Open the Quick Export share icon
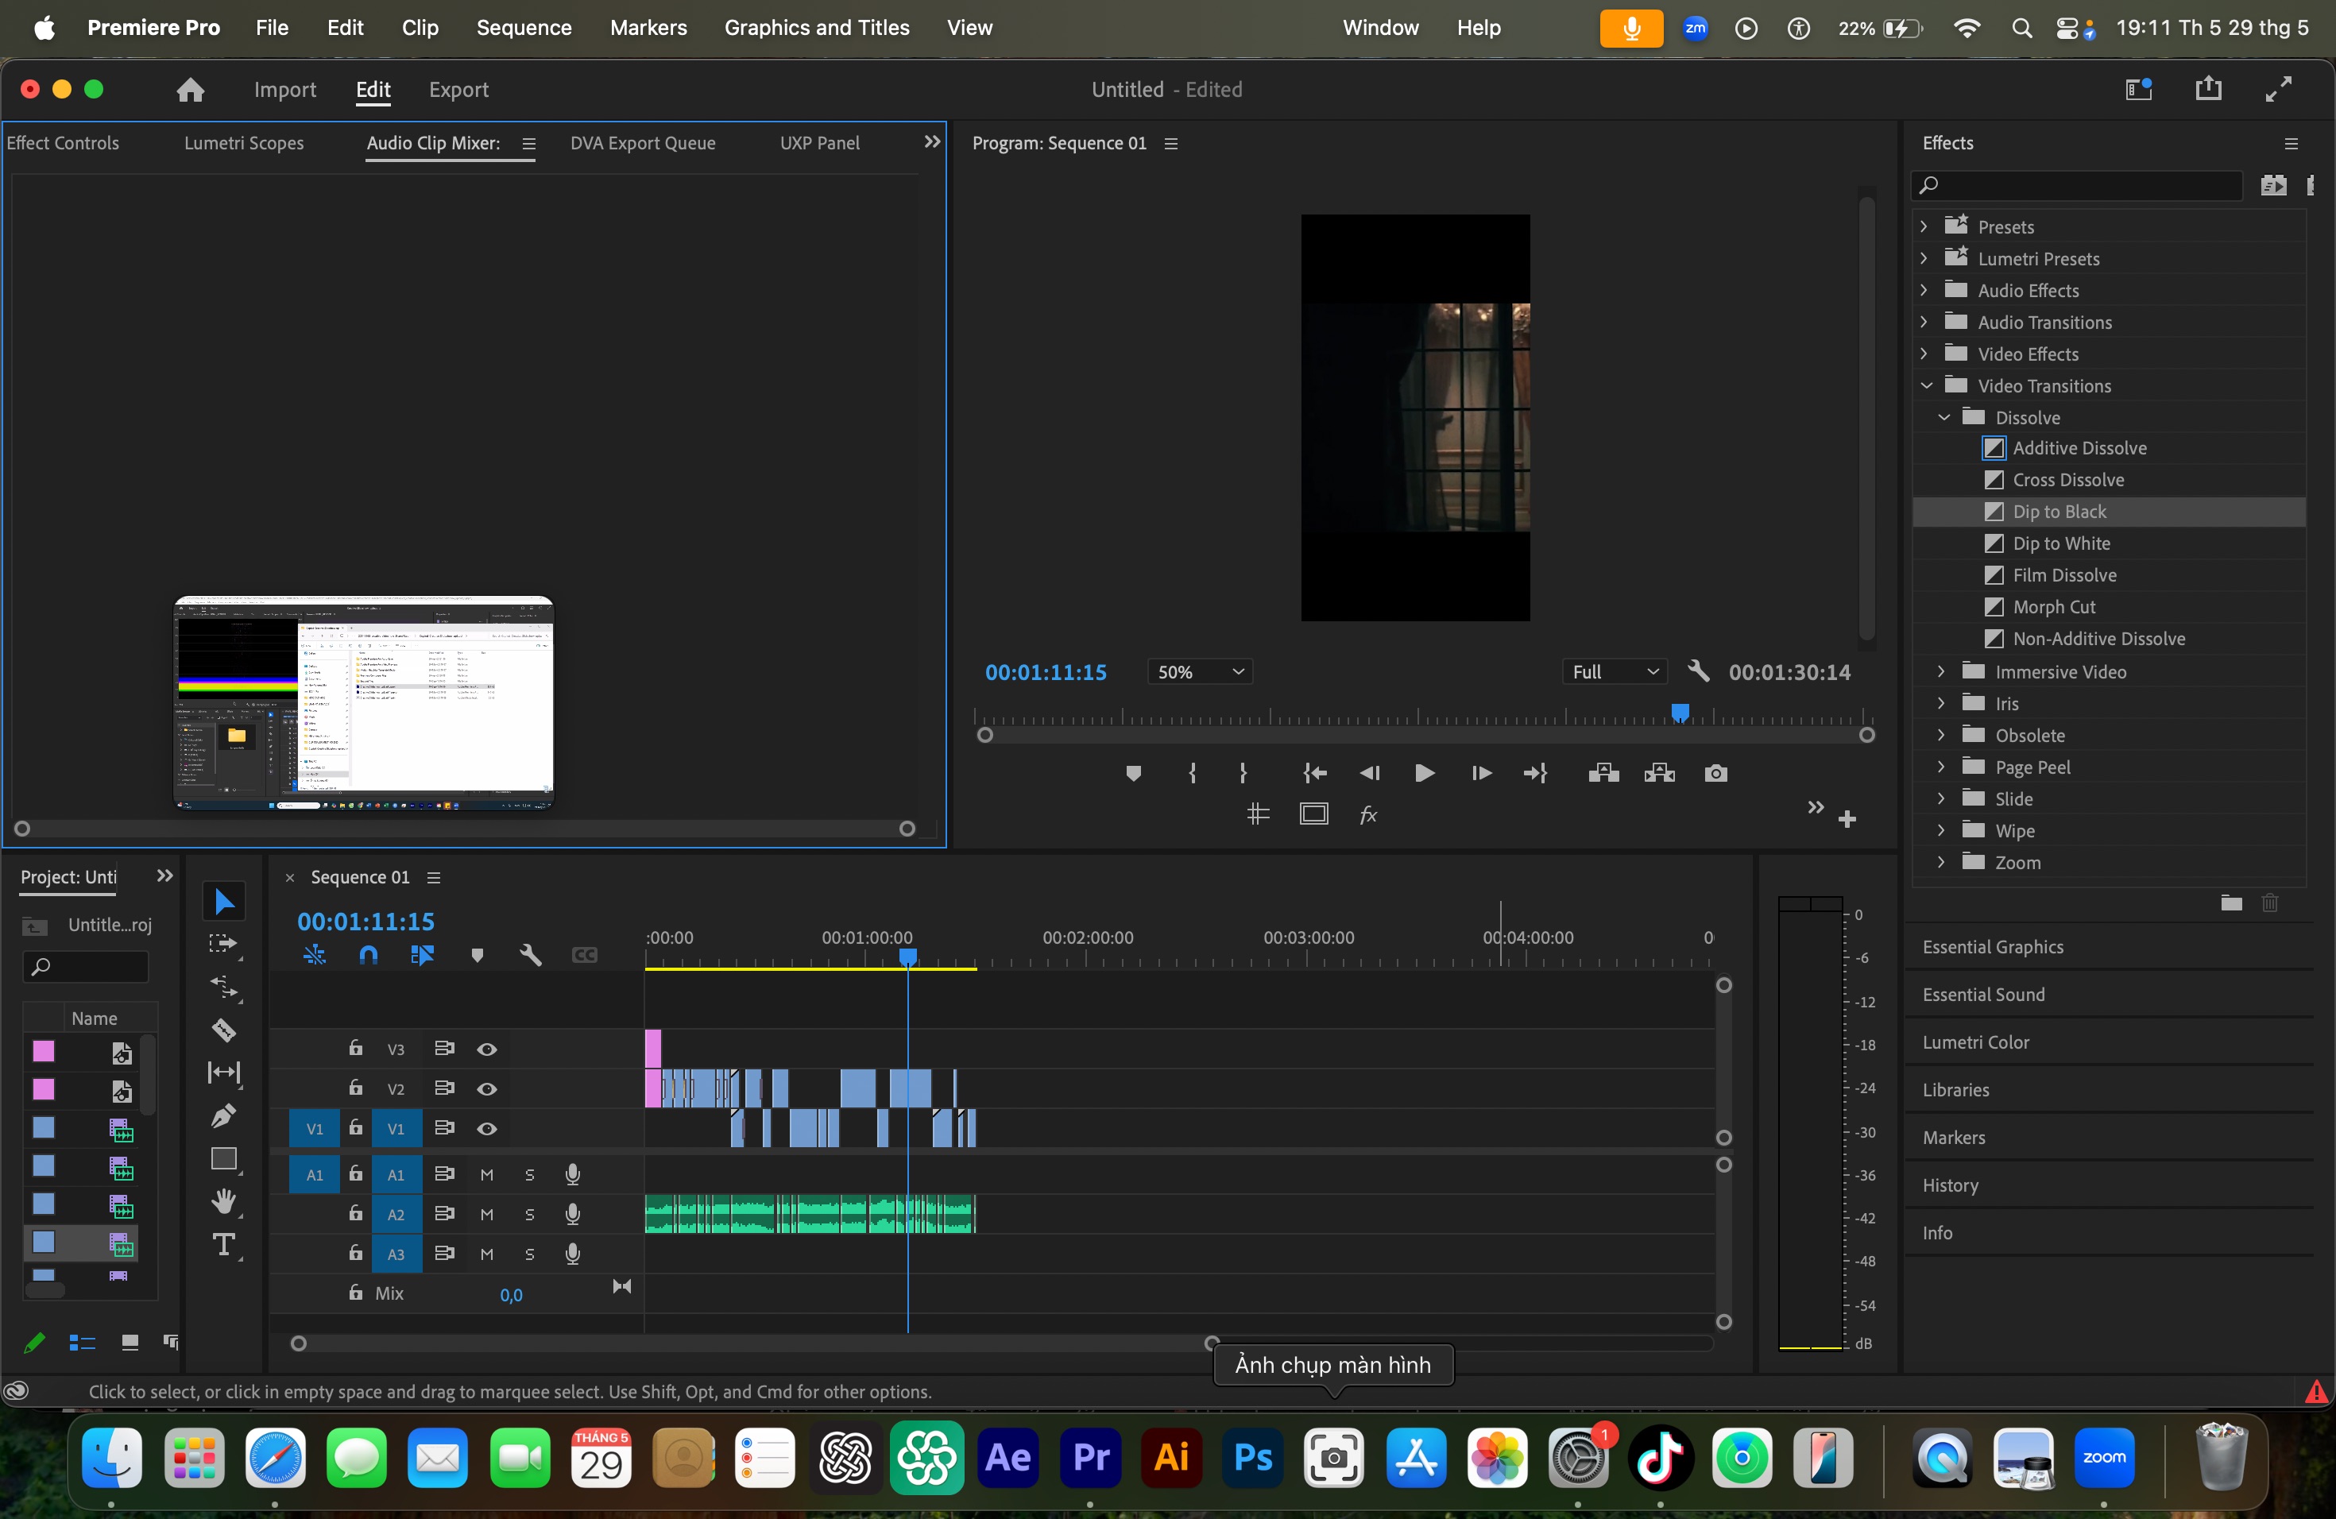 click(2208, 88)
